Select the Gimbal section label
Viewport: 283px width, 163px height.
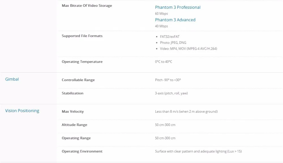point(12,79)
